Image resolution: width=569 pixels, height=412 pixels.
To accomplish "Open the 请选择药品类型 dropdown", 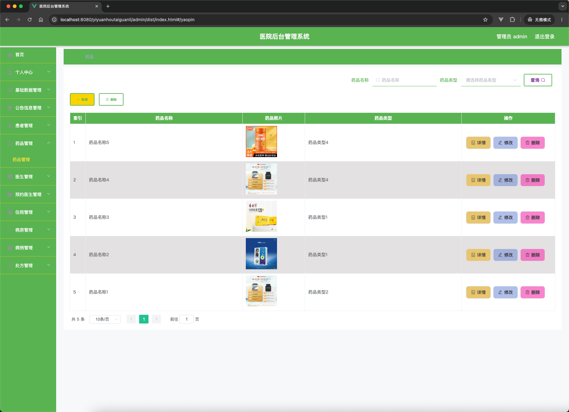I will (x=491, y=80).
